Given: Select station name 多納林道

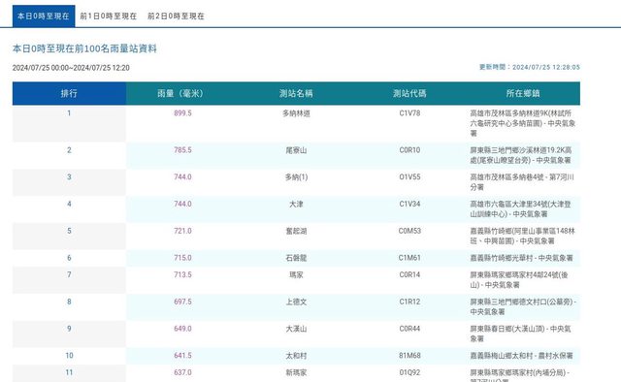Looking at the screenshot, I should pyautogui.click(x=296, y=113).
